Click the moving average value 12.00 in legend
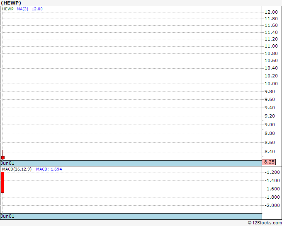Screen dimensions: 282x226 click(x=37, y=9)
